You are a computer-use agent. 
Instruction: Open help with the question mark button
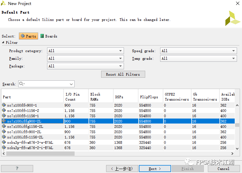tap(17, 168)
